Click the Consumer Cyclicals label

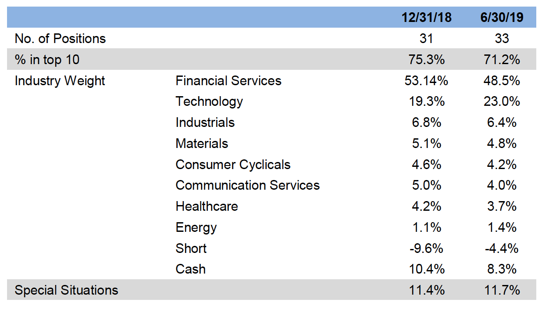[233, 165]
